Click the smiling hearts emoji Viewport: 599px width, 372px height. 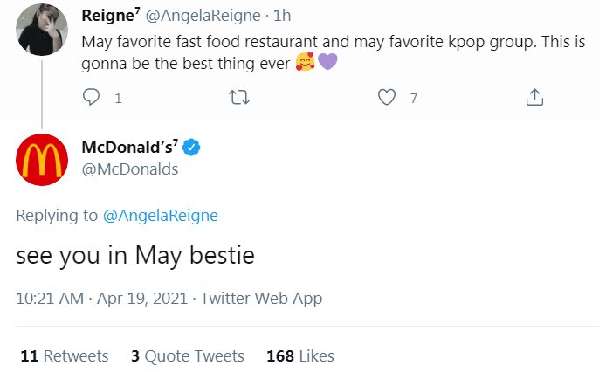click(306, 64)
